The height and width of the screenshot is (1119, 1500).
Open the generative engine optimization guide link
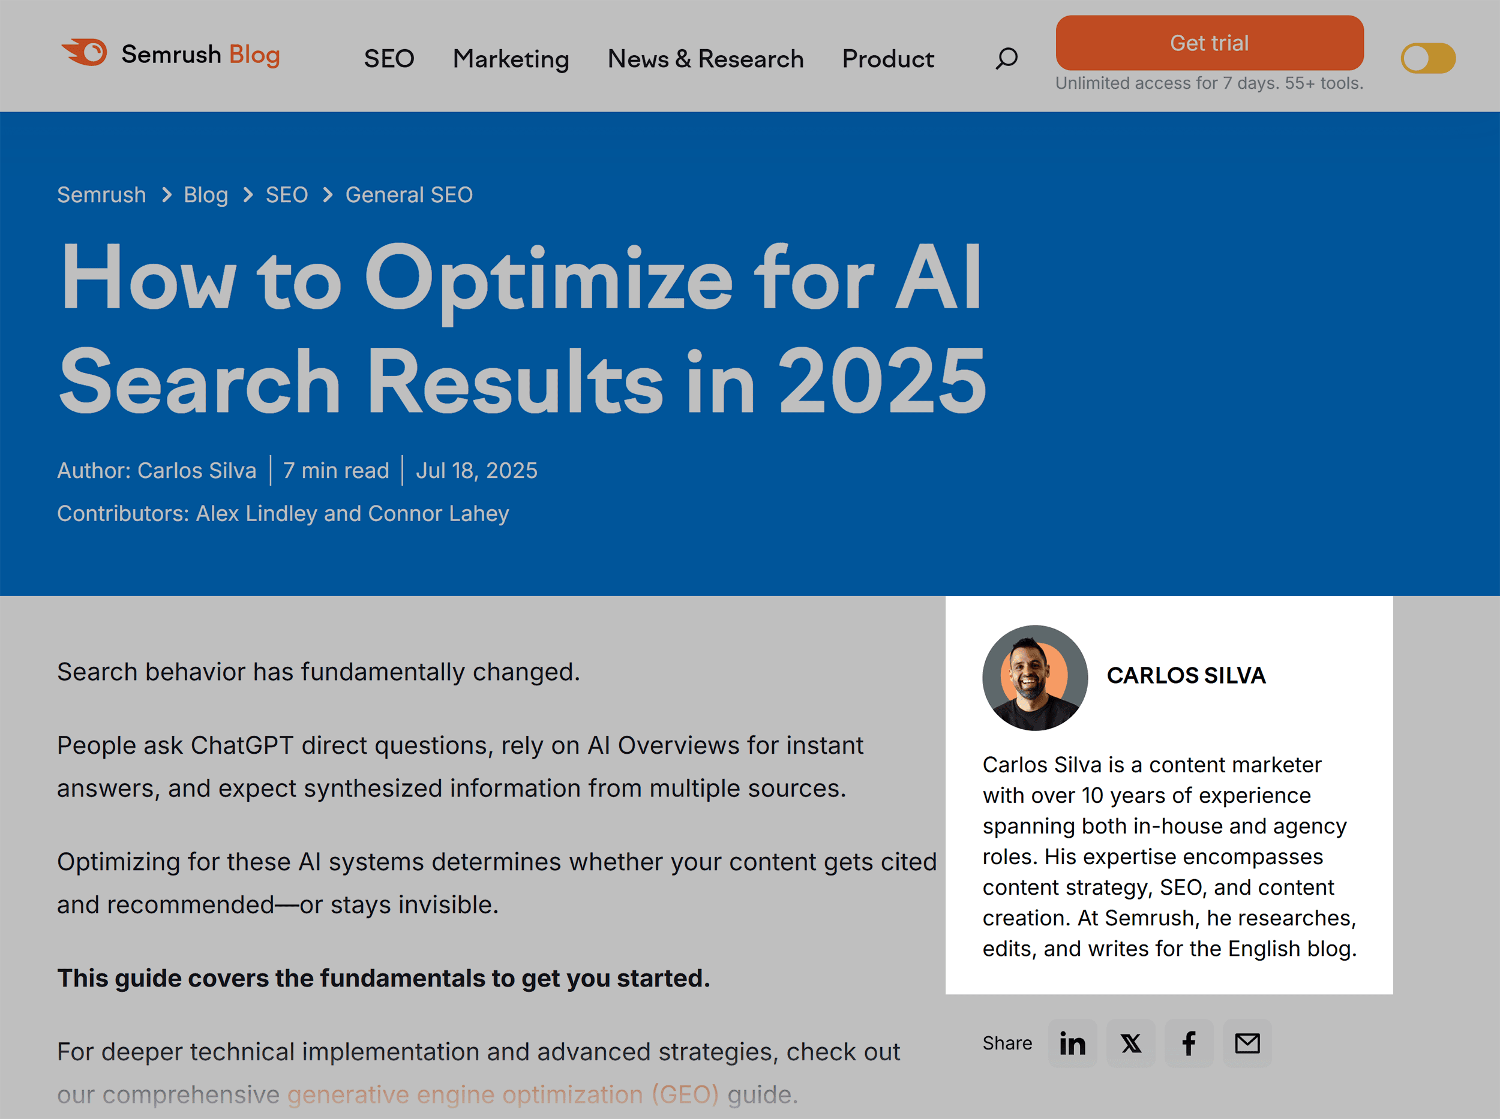click(x=504, y=1094)
